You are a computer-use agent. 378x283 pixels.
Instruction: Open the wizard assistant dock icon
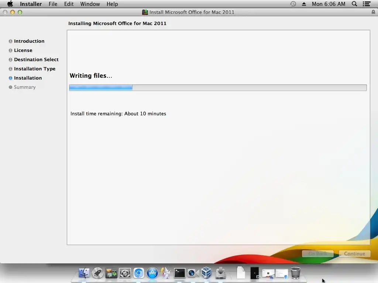[166, 273]
